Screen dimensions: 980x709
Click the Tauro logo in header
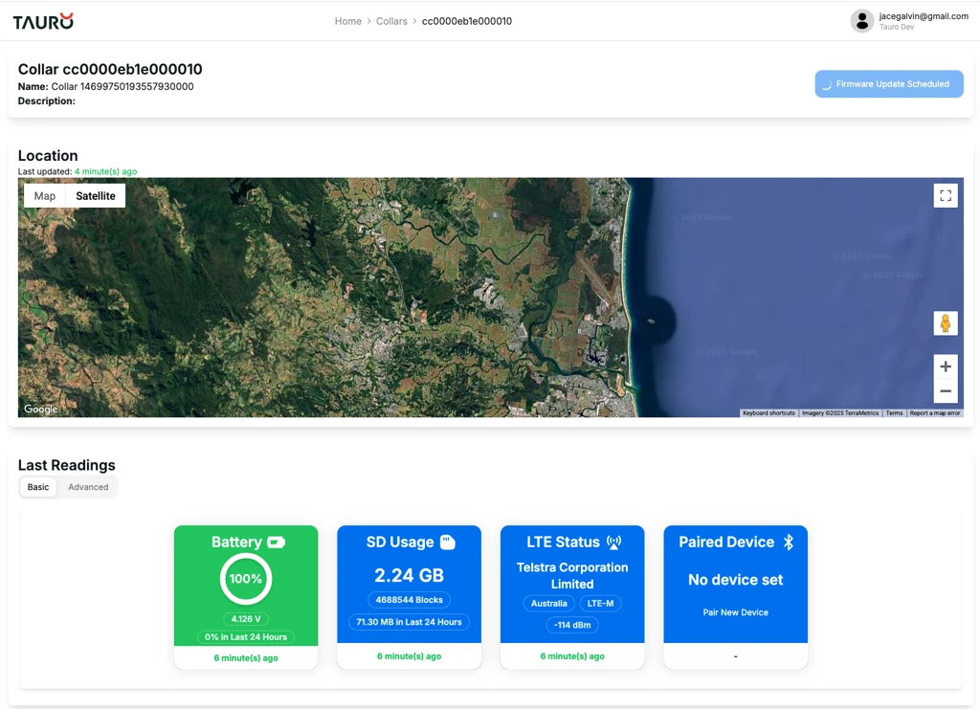pyautogui.click(x=43, y=21)
